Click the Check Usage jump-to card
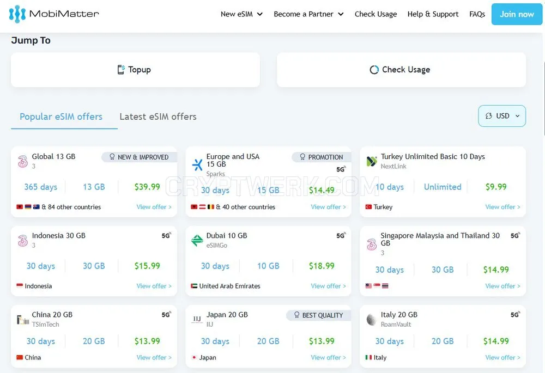Viewport: 545px width, 373px height. (402, 70)
